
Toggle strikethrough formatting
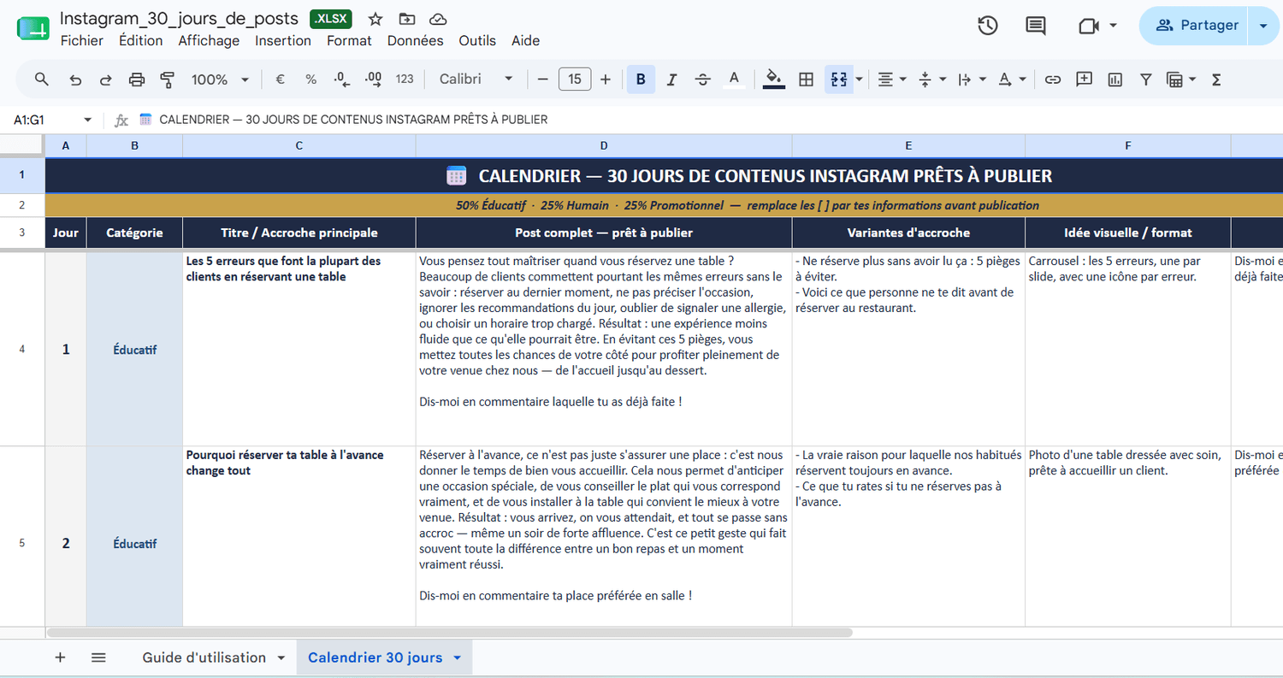[x=703, y=80]
